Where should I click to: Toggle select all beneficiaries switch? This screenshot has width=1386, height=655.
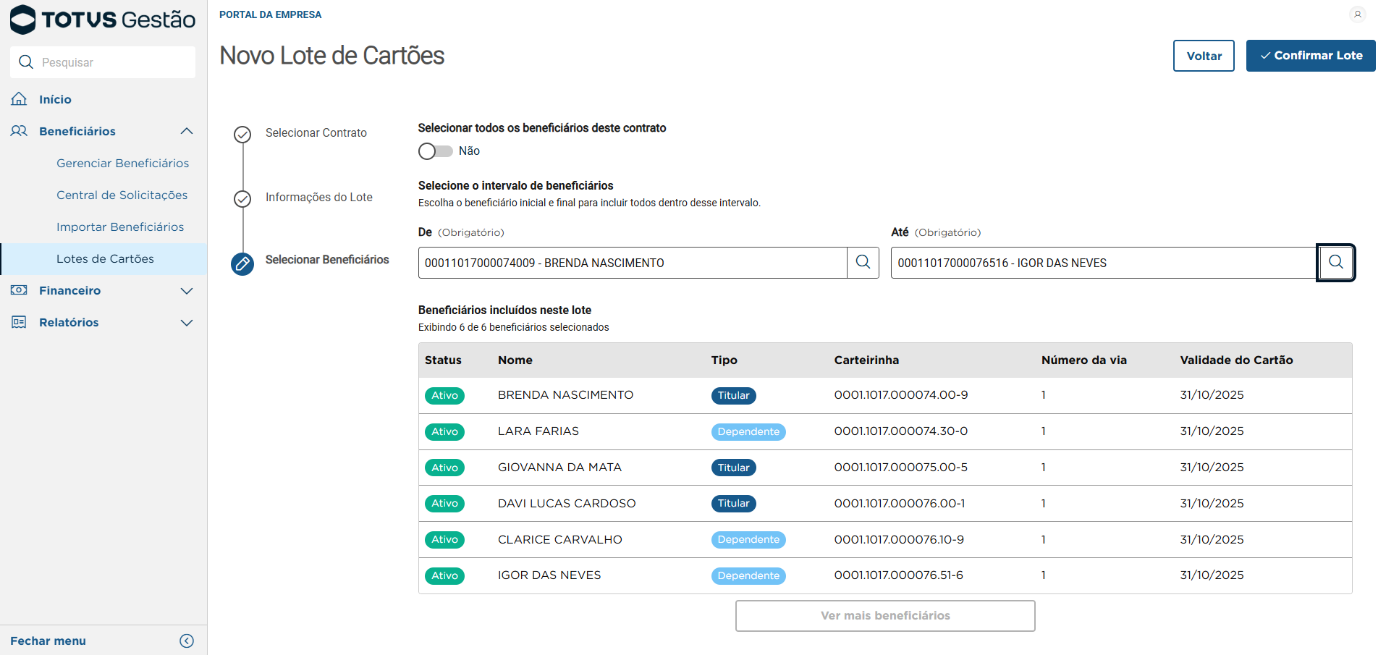click(436, 151)
